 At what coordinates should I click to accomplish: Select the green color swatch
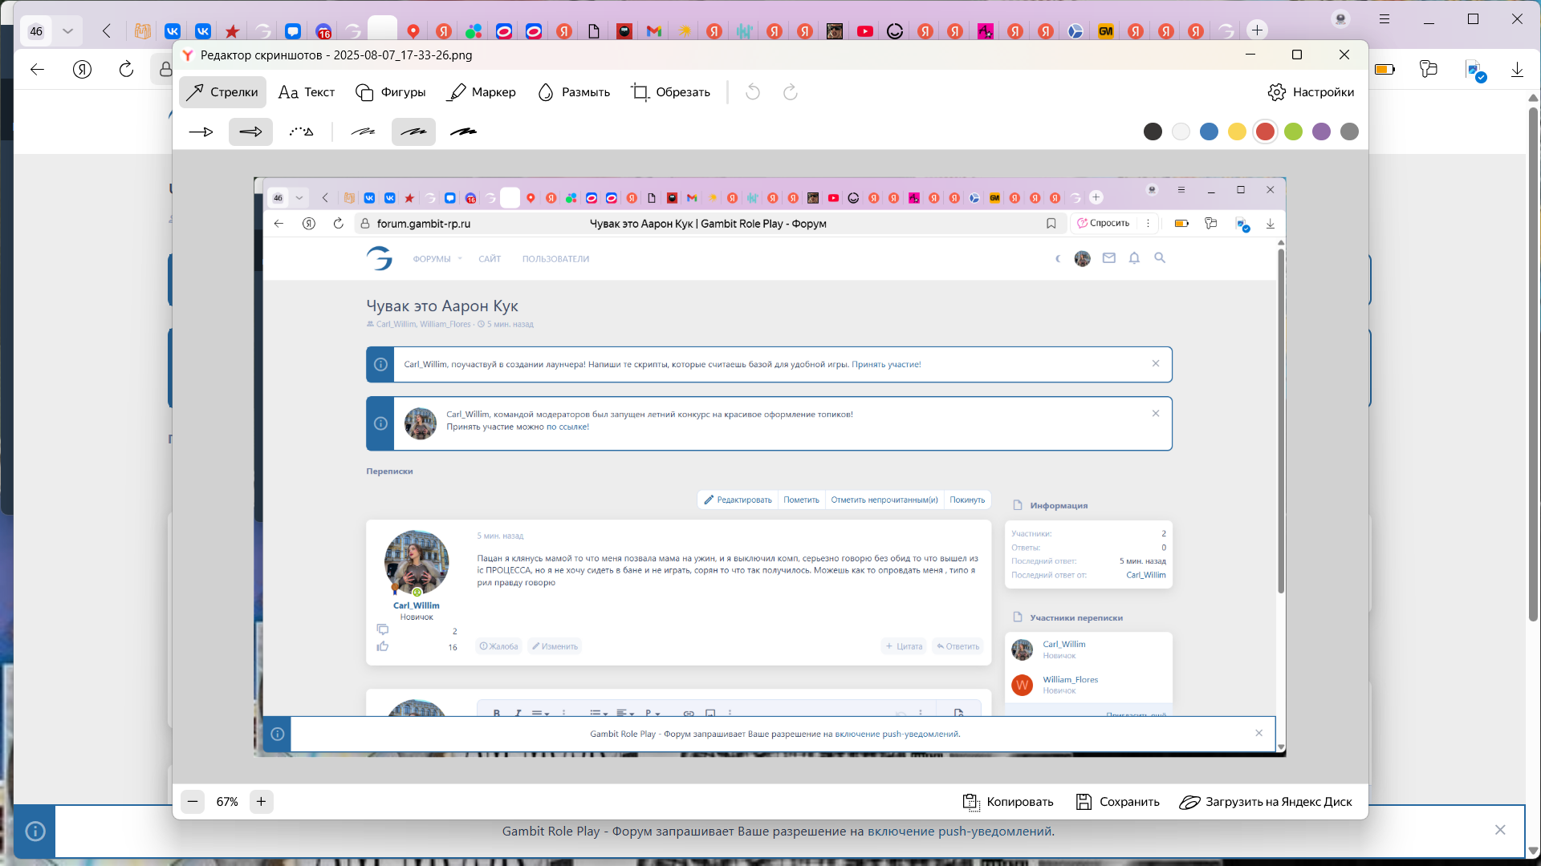click(x=1293, y=132)
